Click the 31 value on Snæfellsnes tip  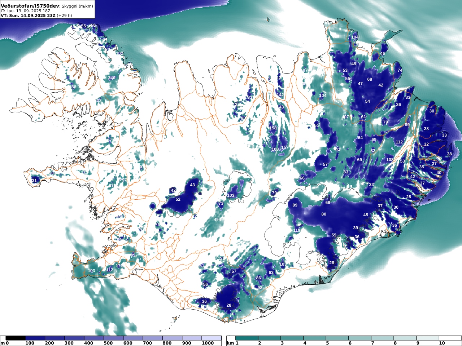point(34,181)
